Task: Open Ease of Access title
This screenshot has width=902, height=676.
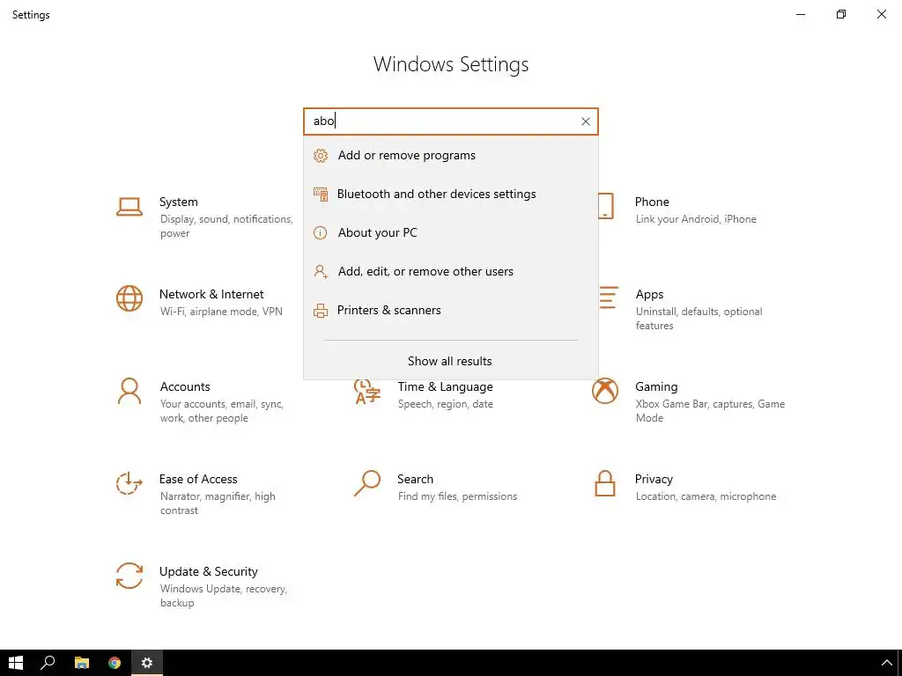Action: pyautogui.click(x=198, y=480)
